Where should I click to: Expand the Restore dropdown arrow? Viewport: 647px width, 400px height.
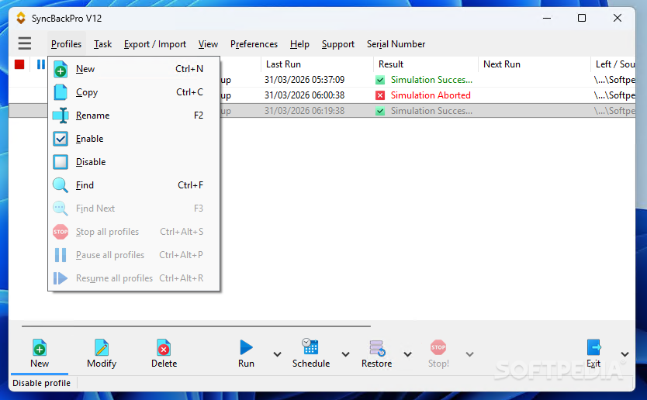click(x=408, y=354)
